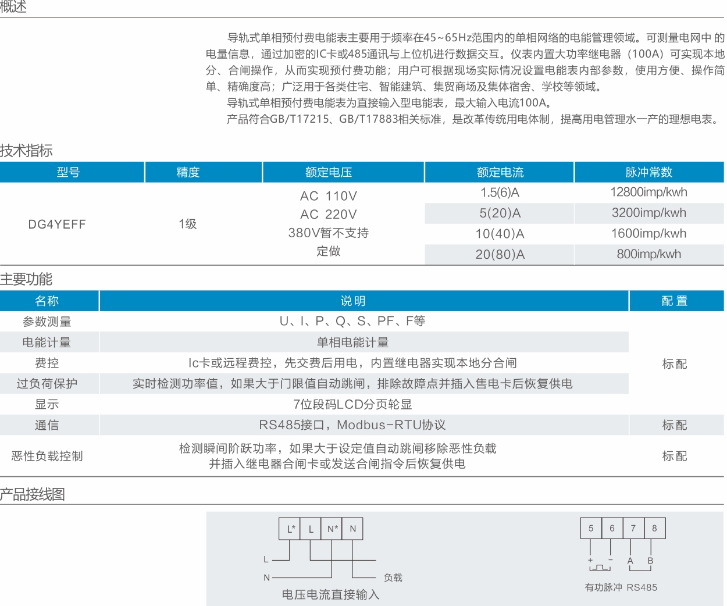The height and width of the screenshot is (606, 727).
Task: Select the 配置 column header
Action: 675,301
